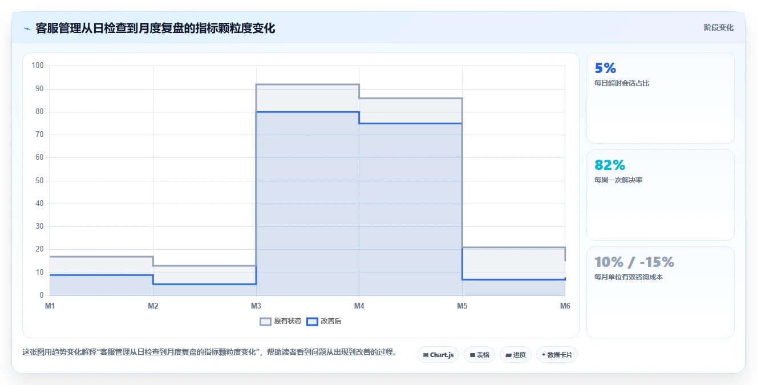Select the 表格 tag
This screenshot has height=385, width=757.
coord(479,355)
